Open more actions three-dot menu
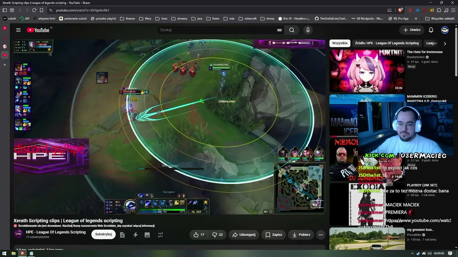The width and height of the screenshot is (458, 257). click(321, 235)
